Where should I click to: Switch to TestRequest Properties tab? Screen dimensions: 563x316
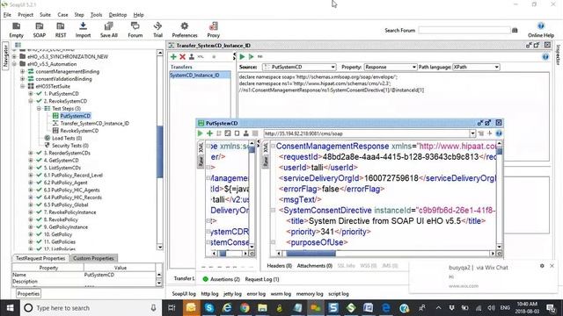tap(40, 258)
